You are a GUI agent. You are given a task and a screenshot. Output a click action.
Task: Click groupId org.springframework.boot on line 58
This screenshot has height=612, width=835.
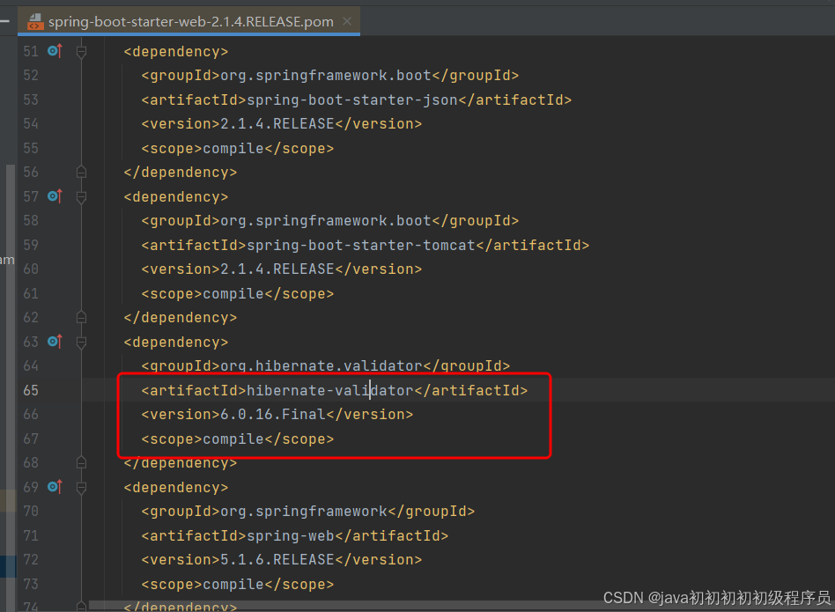click(x=325, y=221)
